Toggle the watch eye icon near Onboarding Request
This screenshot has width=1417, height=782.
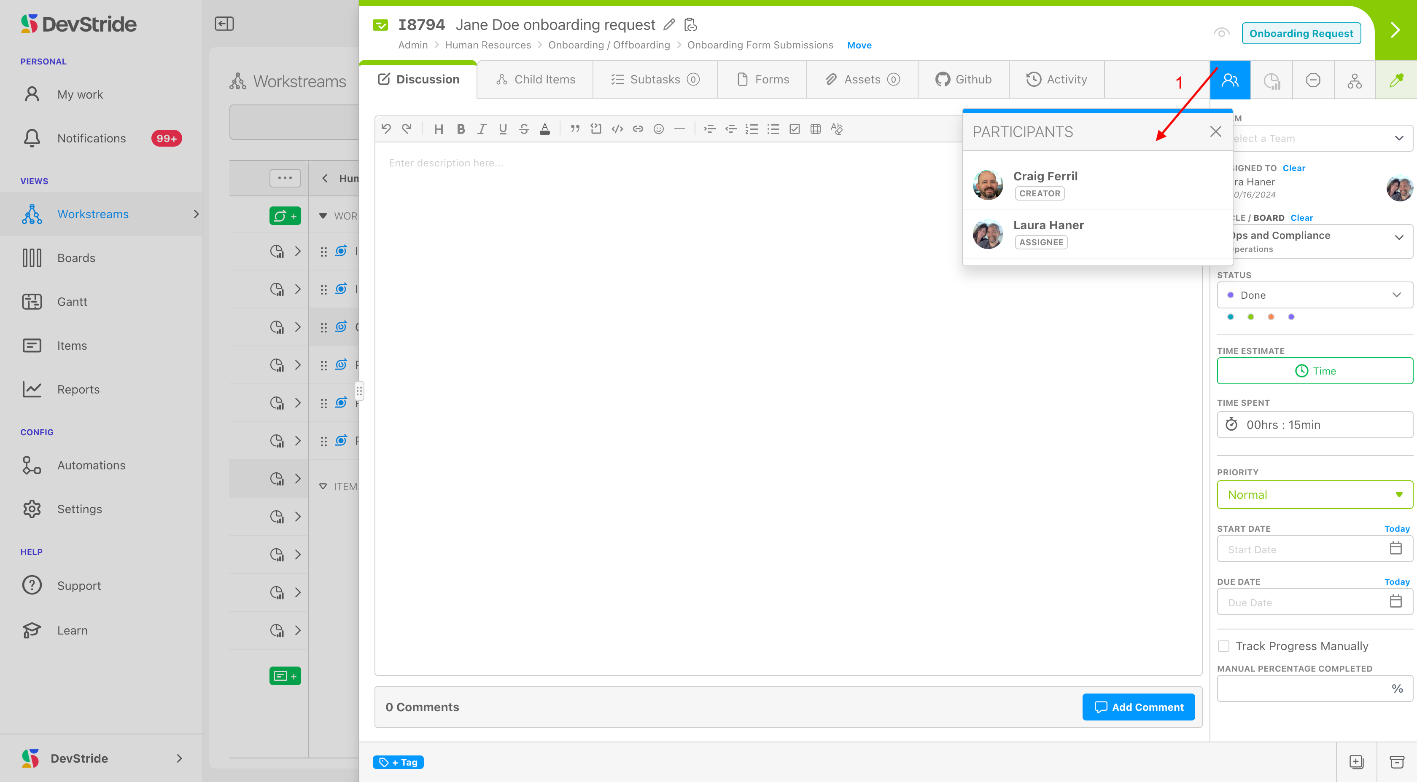(1221, 33)
